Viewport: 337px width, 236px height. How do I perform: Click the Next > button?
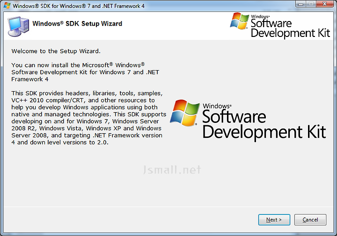pos(274,220)
